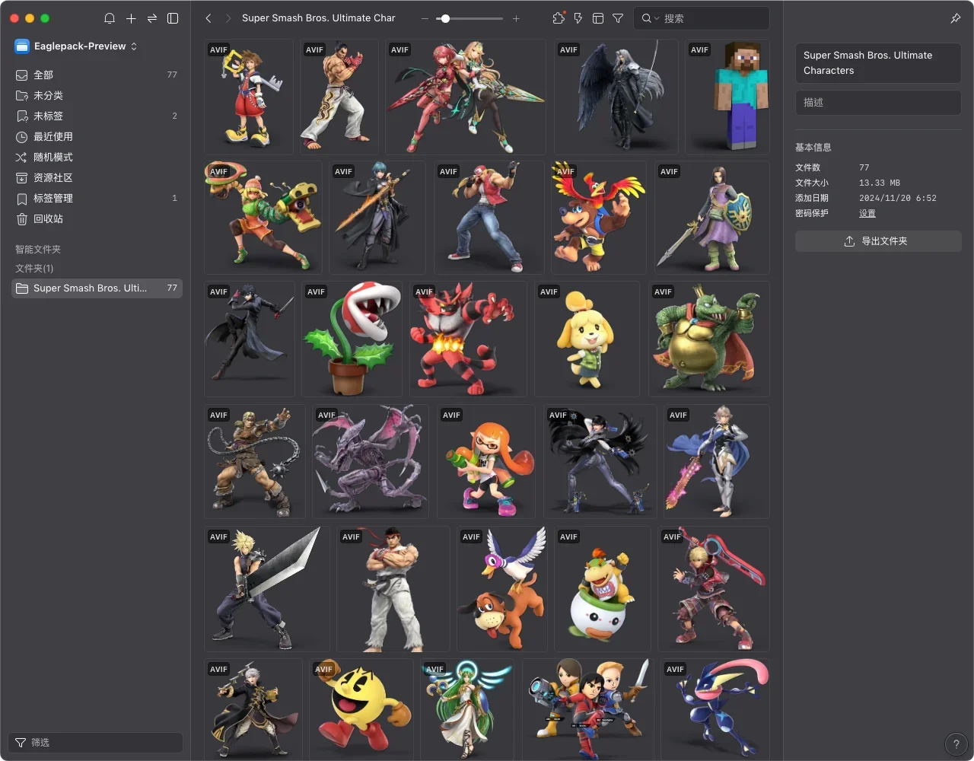
Task: Select the Isabelle thumbnail
Action: pyautogui.click(x=587, y=339)
